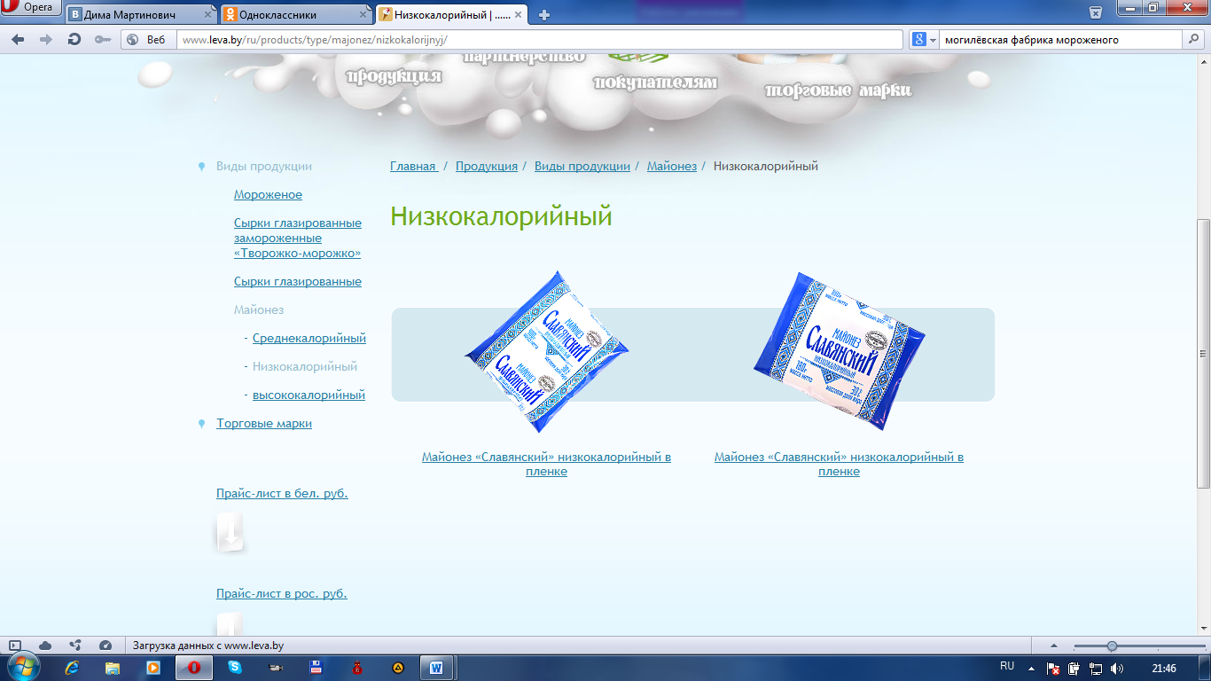1211x681 pixels.
Task: Click the right Славянский mayonnaise package image
Action: (840, 351)
